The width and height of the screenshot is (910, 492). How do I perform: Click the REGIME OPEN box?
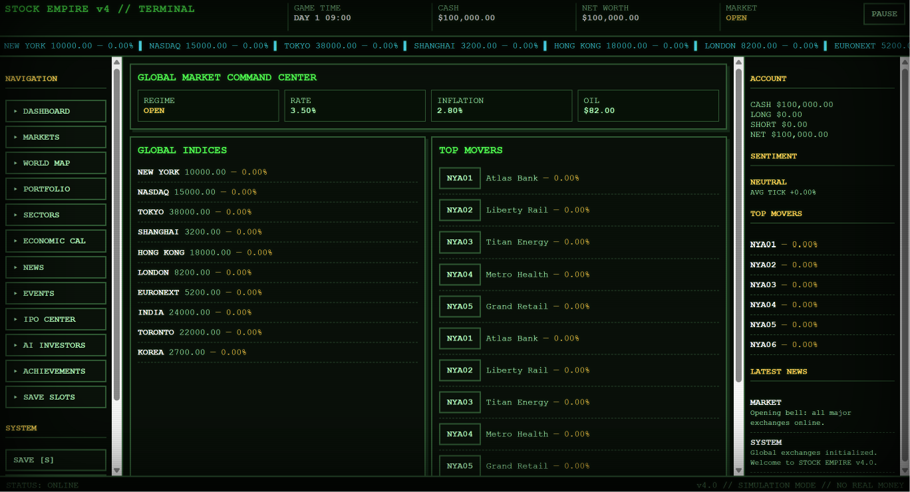pos(208,106)
